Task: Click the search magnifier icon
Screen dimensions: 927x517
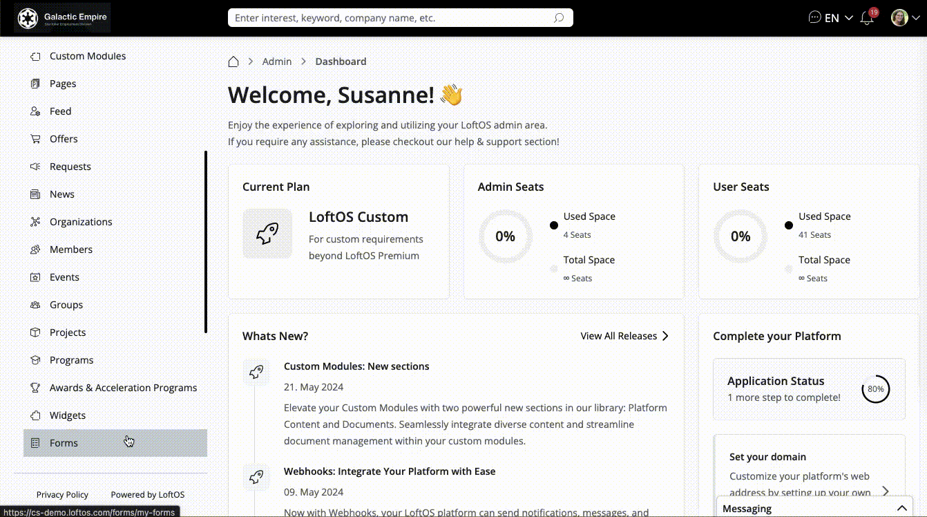Action: pyautogui.click(x=559, y=18)
